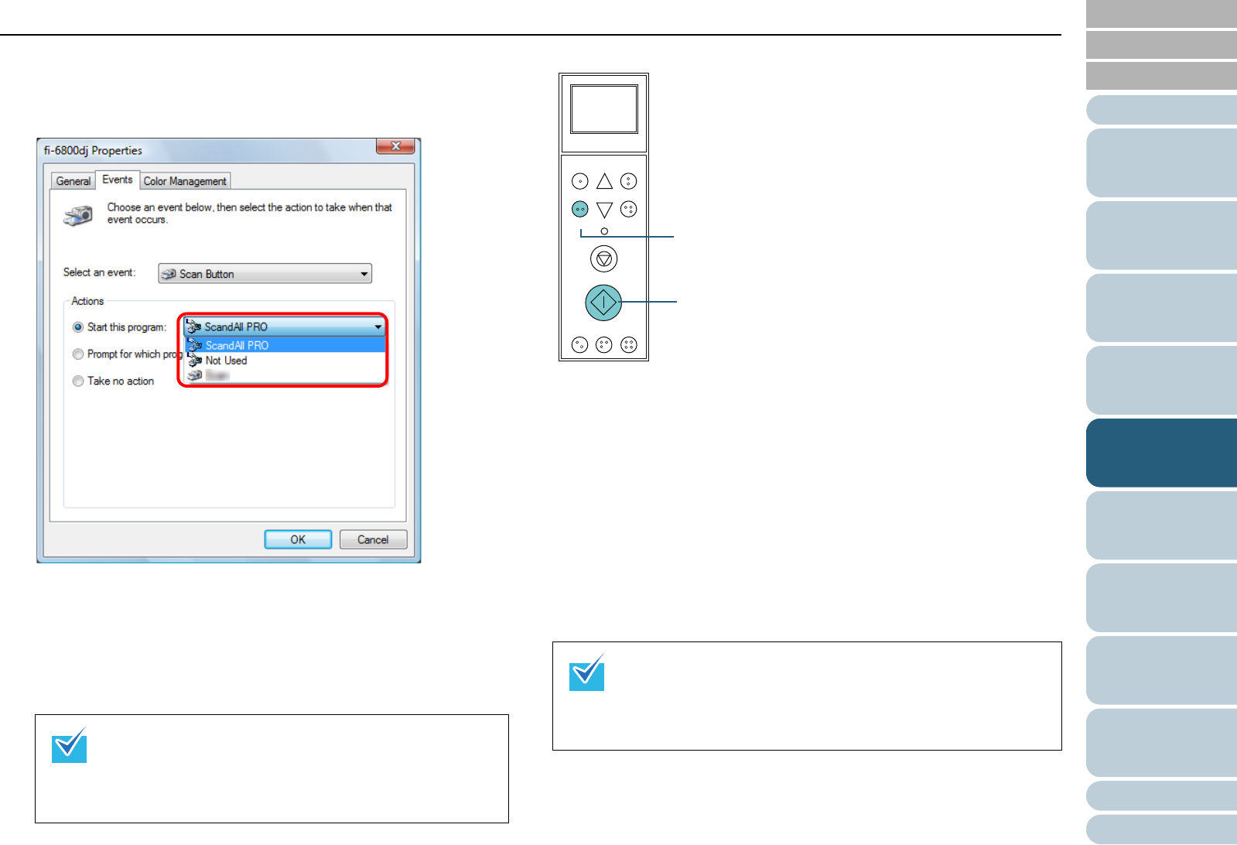Click the teal Scan start button on operator panel
The height and width of the screenshot is (845, 1237).
[x=603, y=303]
